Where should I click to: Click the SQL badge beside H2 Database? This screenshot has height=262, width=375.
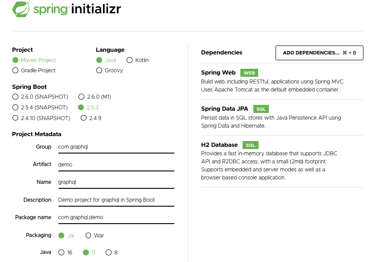pos(251,145)
